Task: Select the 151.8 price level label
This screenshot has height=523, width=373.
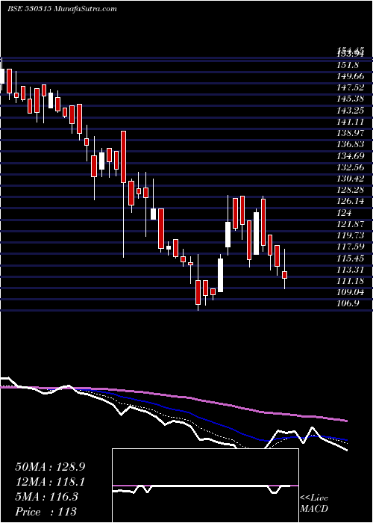Action: 350,65
